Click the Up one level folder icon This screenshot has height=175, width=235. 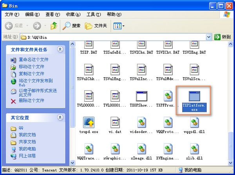point(54,26)
